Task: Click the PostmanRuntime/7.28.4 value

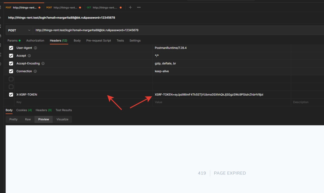Action: (171, 48)
